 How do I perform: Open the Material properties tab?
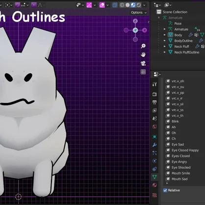tap(154, 185)
